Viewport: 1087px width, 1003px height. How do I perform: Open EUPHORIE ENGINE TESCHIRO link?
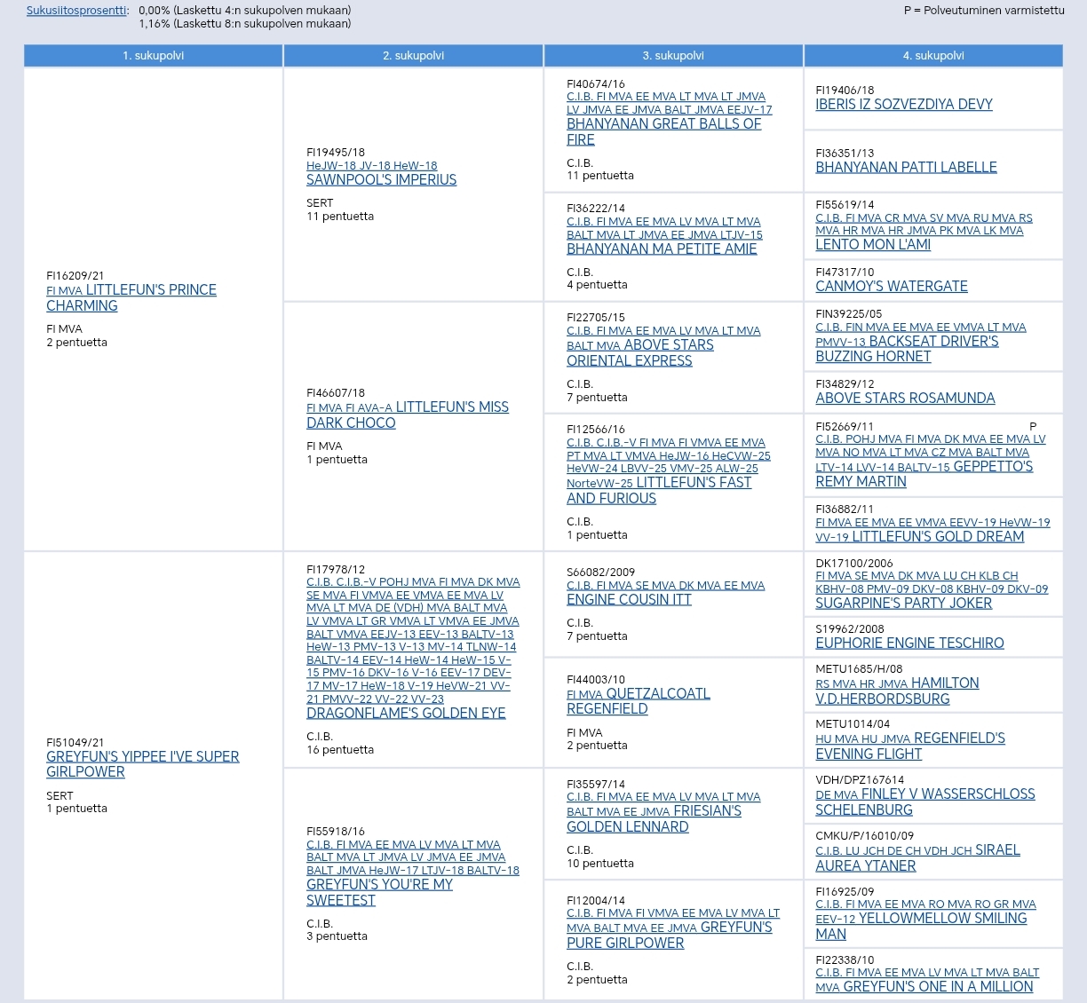tap(909, 644)
